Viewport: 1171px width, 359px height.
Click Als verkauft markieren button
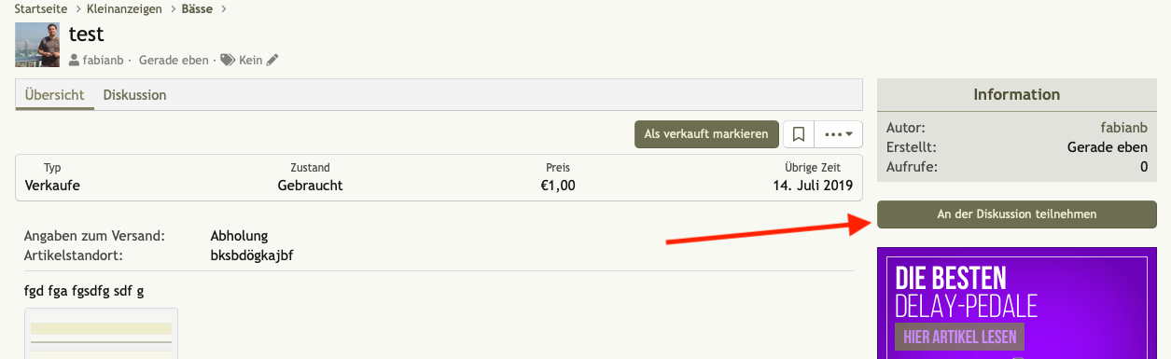pyautogui.click(x=706, y=134)
